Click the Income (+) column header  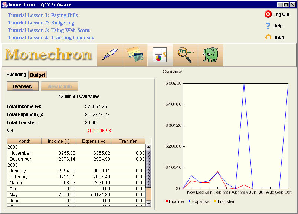click(x=59, y=141)
